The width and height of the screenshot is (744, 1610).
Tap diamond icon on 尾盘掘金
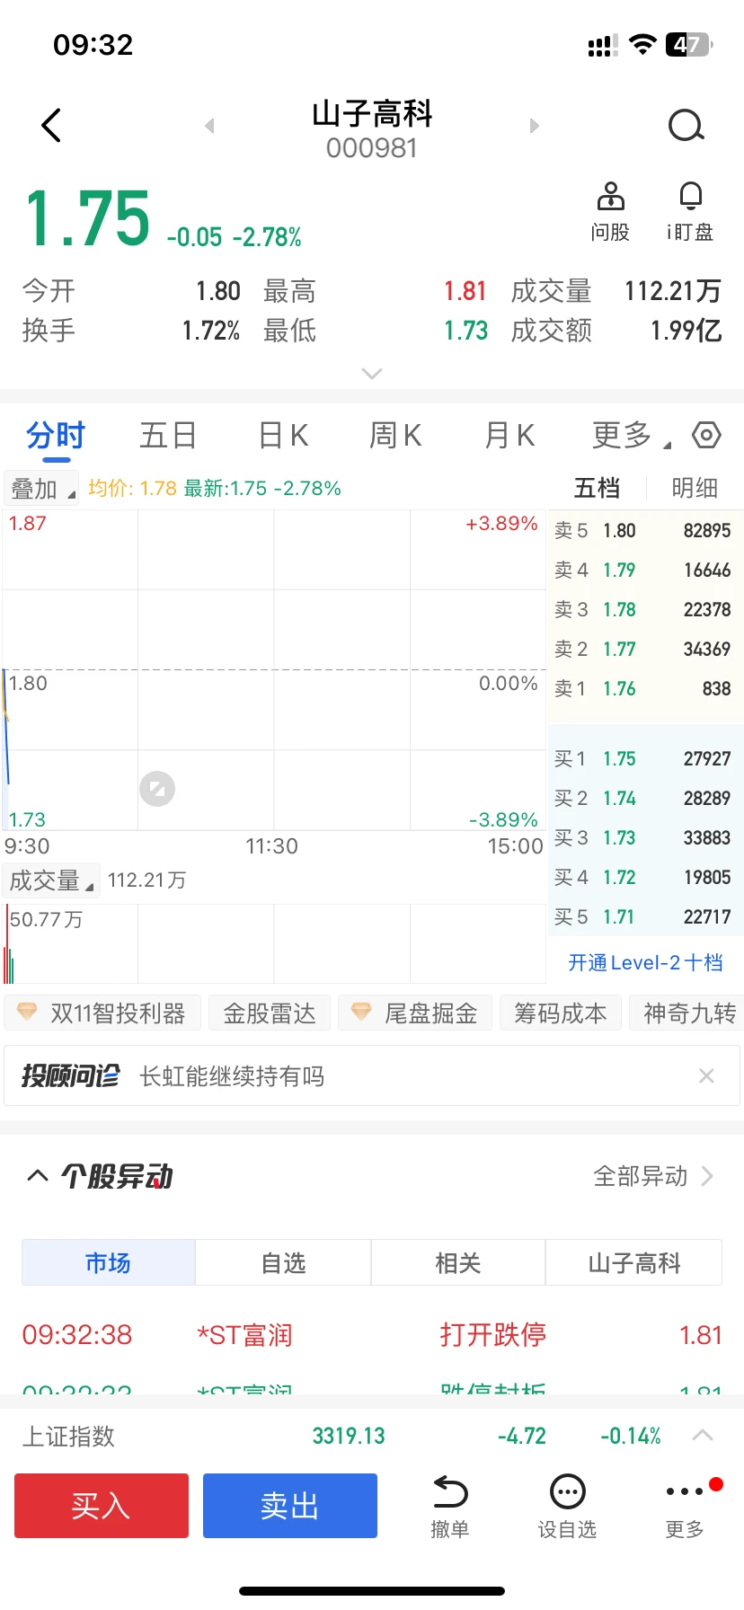point(361,1012)
